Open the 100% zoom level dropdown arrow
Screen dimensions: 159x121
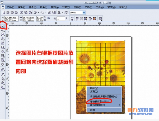(84, 13)
